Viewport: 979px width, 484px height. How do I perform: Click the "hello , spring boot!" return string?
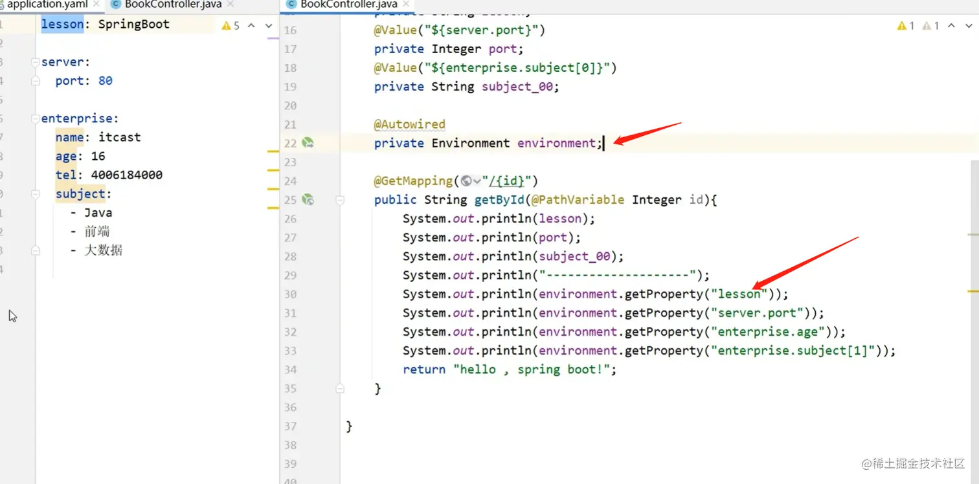[532, 369]
